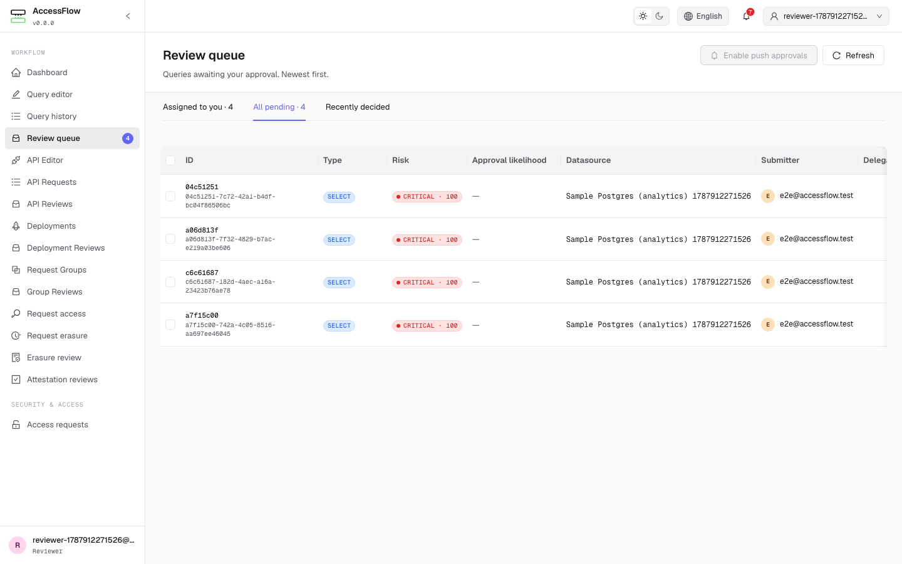Open Dashboard from the sidebar
This screenshot has width=902, height=564.
(x=72, y=73)
